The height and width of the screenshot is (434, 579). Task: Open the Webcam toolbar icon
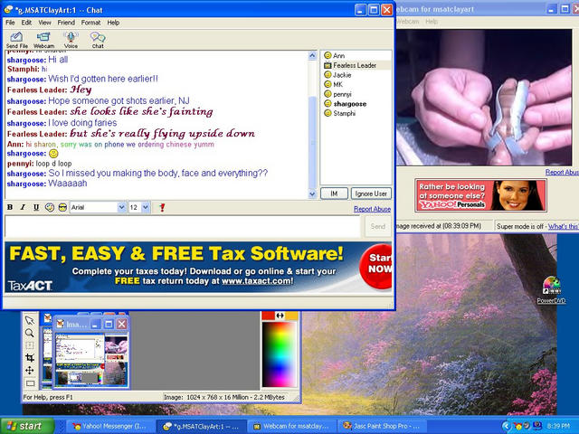click(x=43, y=40)
